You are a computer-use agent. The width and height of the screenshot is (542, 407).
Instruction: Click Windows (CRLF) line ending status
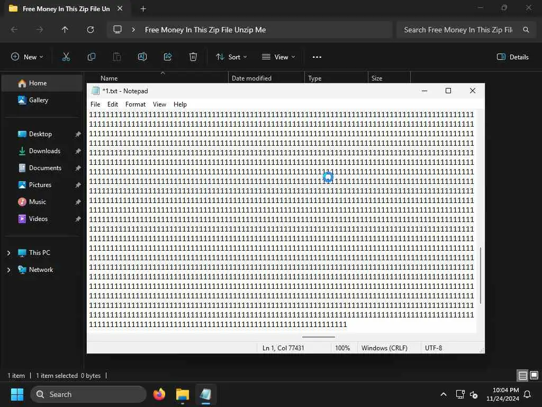(384, 348)
